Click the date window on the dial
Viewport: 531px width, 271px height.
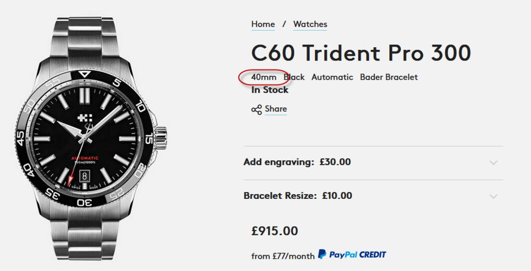coord(84,176)
